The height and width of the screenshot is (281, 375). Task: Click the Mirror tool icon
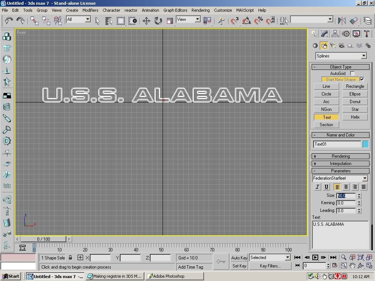click(342, 21)
